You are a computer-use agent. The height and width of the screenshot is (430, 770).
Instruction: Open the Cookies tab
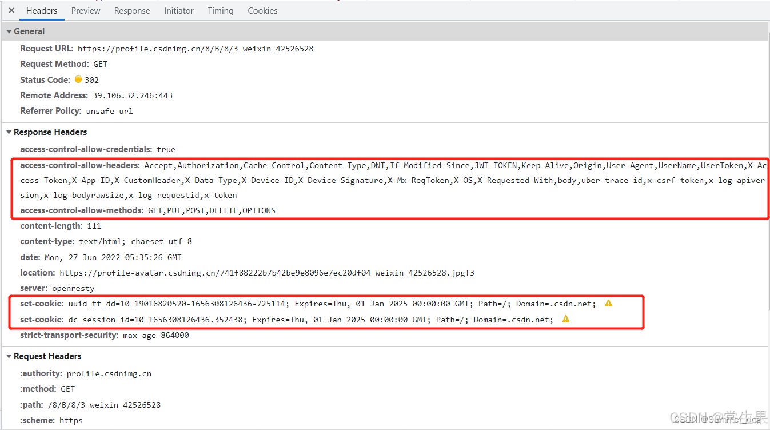(262, 10)
